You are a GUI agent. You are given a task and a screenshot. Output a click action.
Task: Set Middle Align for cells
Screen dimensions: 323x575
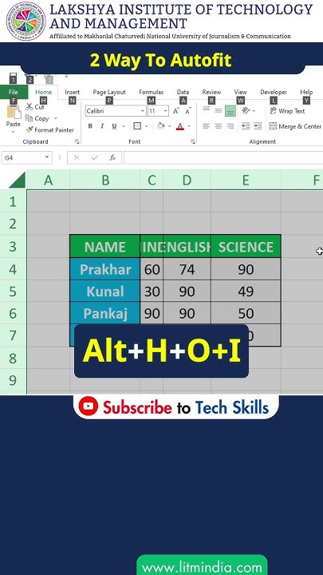pos(219,110)
